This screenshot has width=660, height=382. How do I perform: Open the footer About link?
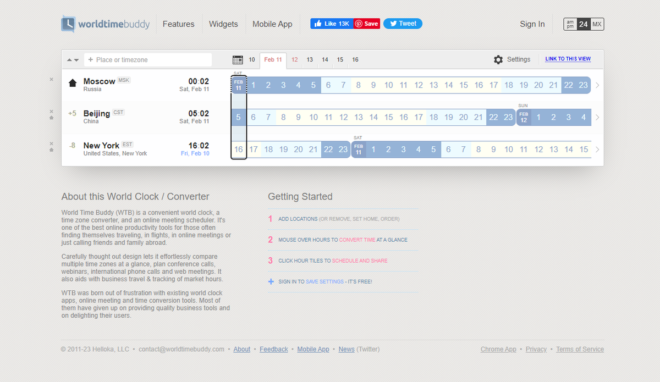tap(241, 349)
